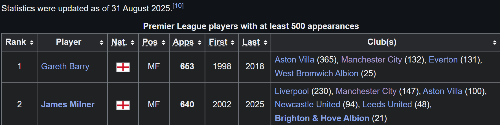Click England flag in James Milner row
The height and width of the screenshot is (125, 500).
tap(123, 105)
